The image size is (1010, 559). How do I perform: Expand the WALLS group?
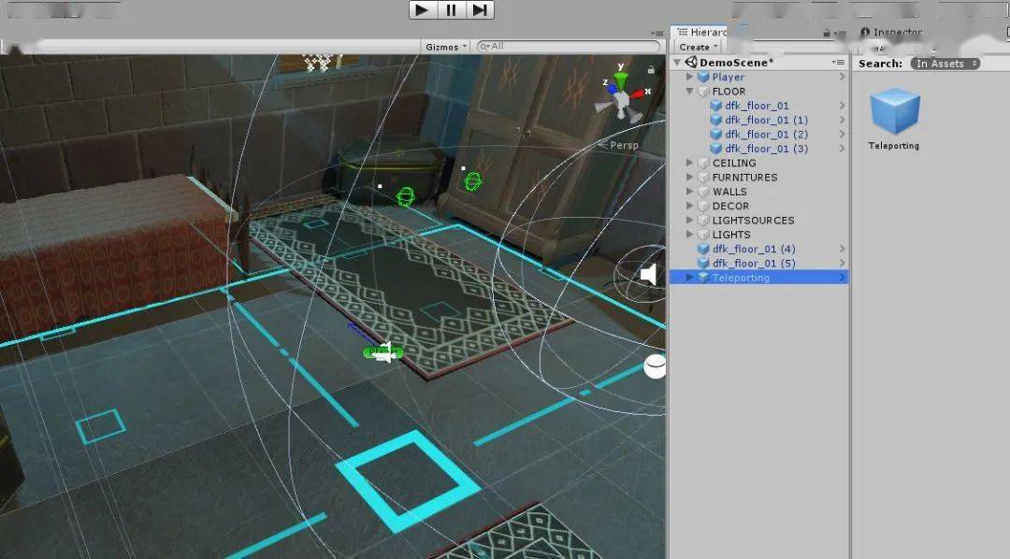click(690, 192)
